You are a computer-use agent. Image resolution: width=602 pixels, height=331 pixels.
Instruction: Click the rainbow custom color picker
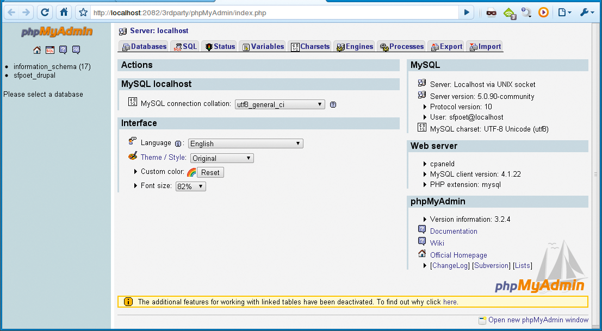click(191, 172)
